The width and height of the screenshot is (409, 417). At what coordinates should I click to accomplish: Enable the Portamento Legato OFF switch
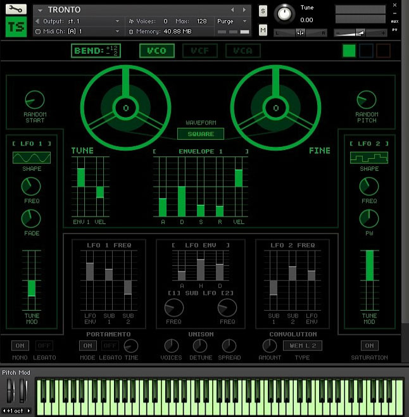click(x=110, y=345)
